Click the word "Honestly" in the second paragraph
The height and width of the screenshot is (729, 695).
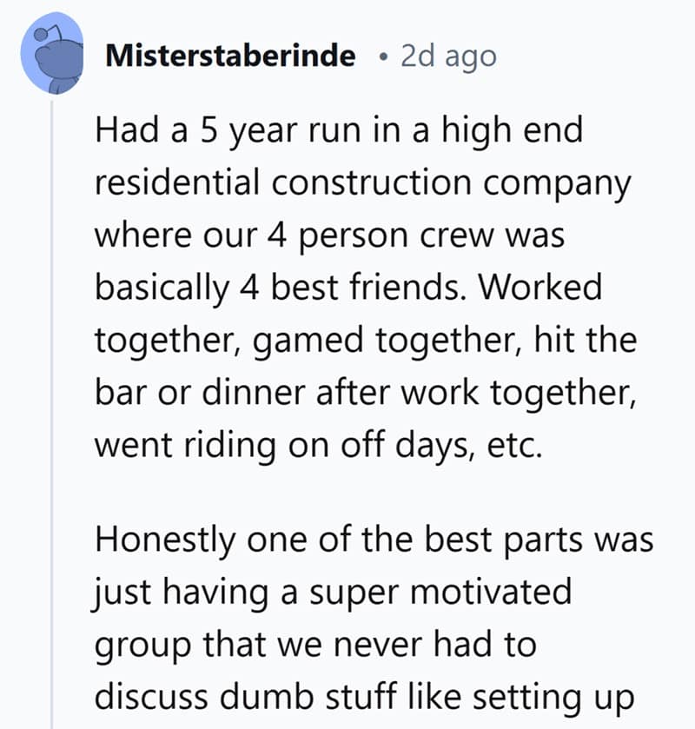pos(167,539)
